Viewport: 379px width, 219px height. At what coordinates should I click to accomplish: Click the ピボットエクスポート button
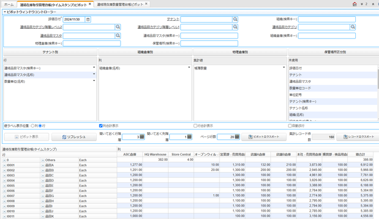point(264,137)
